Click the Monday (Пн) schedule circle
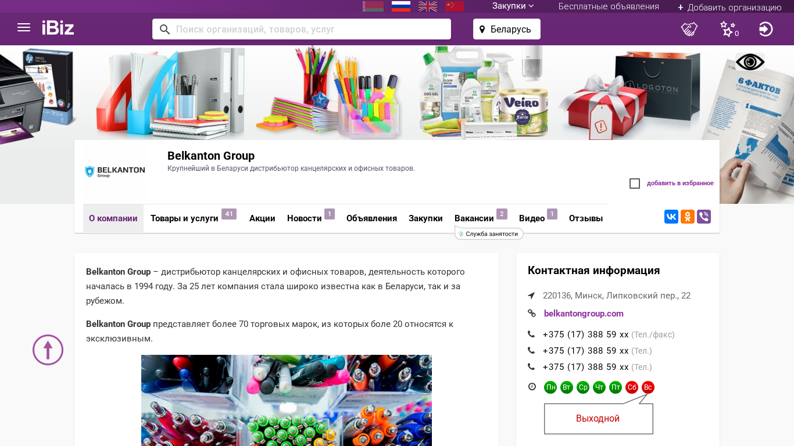The image size is (794, 446). pyautogui.click(x=550, y=387)
